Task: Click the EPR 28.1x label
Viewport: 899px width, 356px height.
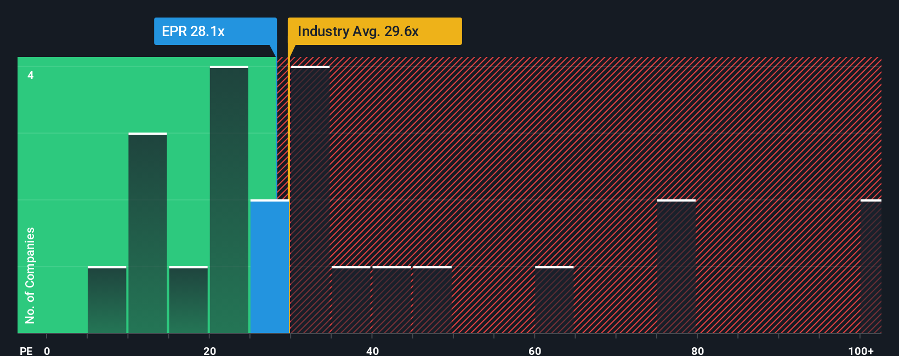Action: (x=215, y=31)
